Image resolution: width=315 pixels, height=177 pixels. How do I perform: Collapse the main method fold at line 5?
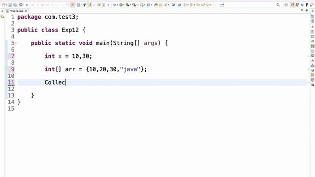[16, 43]
